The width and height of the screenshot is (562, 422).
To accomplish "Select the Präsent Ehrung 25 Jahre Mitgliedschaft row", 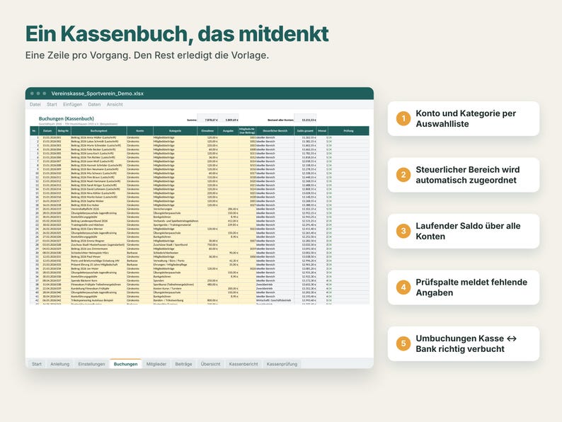I will click(x=200, y=265).
